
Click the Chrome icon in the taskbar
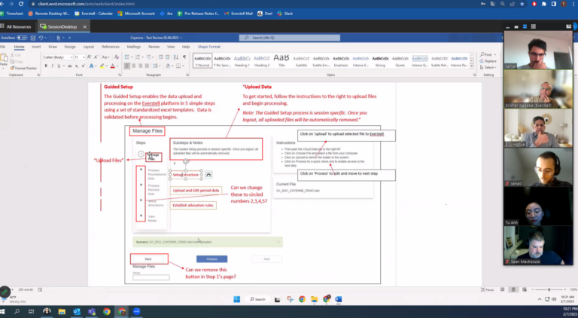(105, 310)
